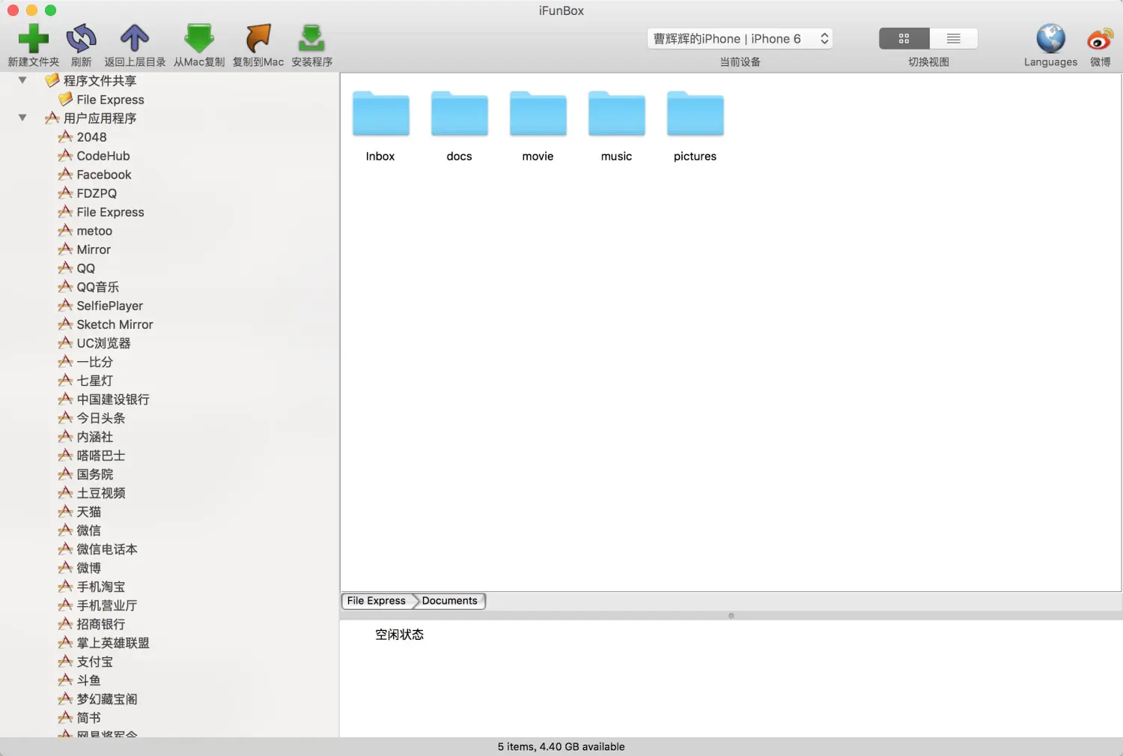The width and height of the screenshot is (1123, 756).
Task: Select 掌上英雄联盟 in the app list
Action: pos(104,643)
